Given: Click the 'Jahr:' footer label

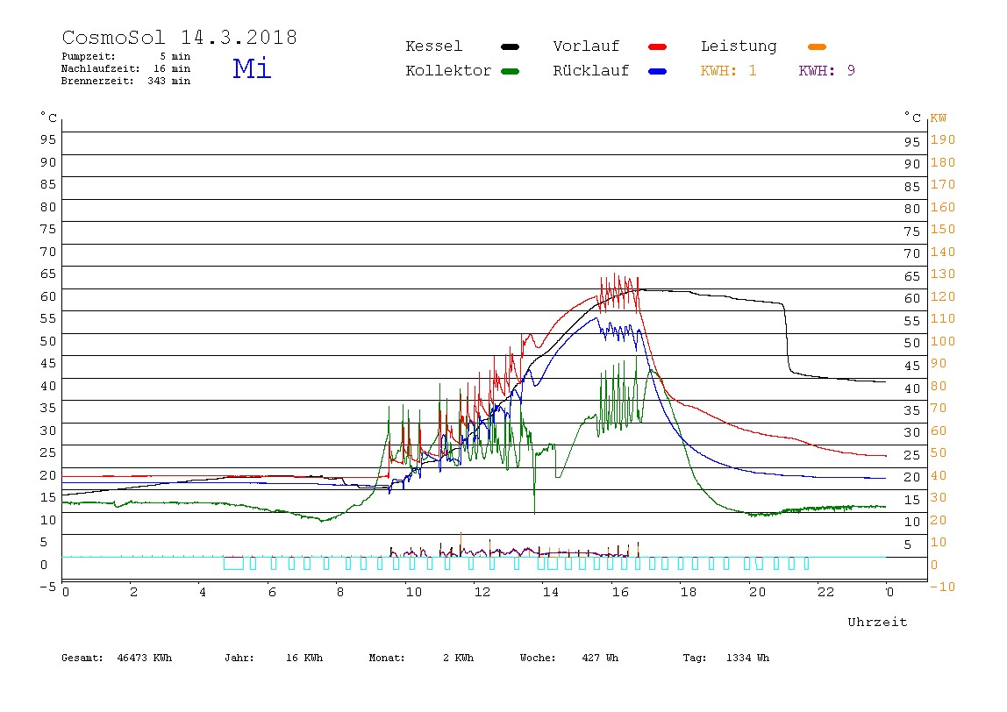Looking at the screenshot, I should [x=239, y=658].
